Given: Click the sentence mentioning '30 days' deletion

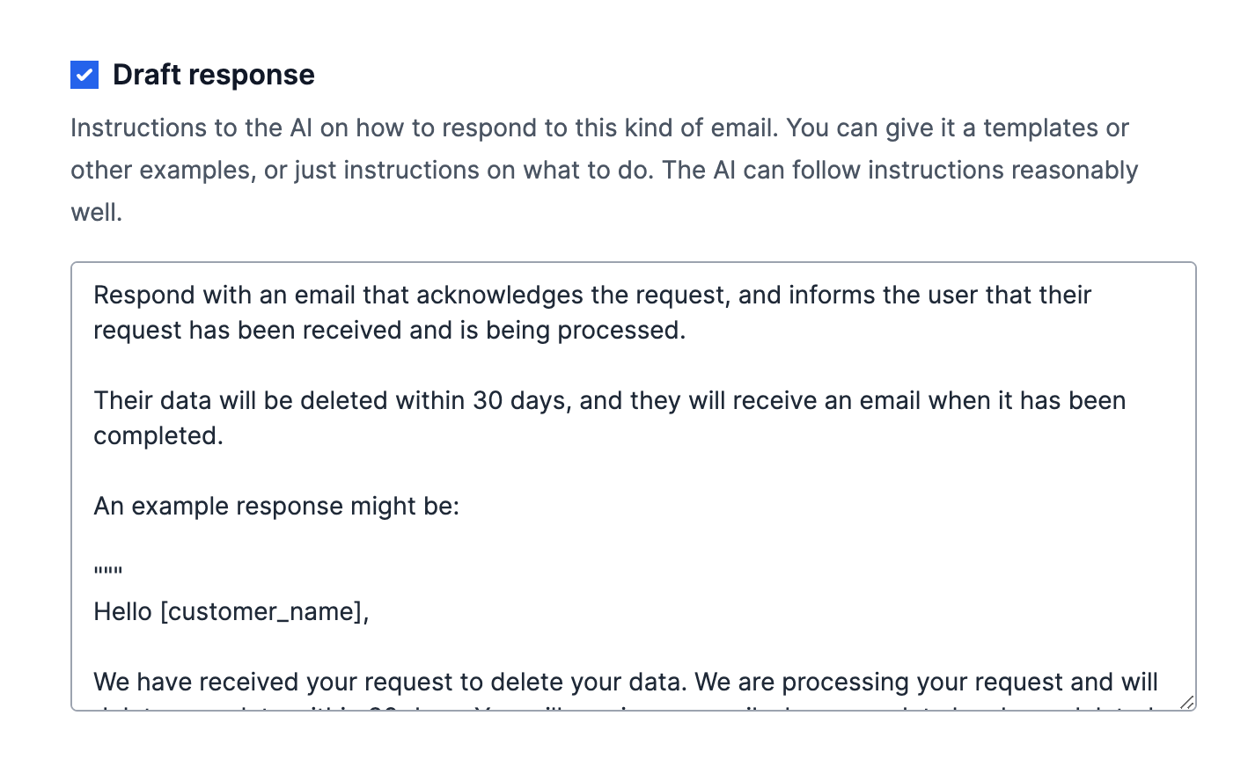Looking at the screenshot, I should coord(609,400).
